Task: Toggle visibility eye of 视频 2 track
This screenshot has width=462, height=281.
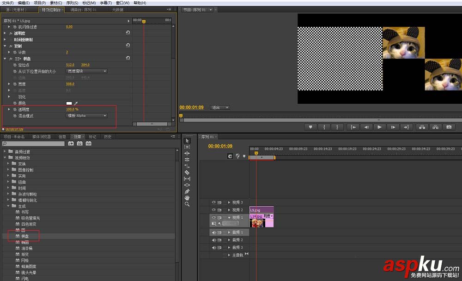Action: [213, 210]
